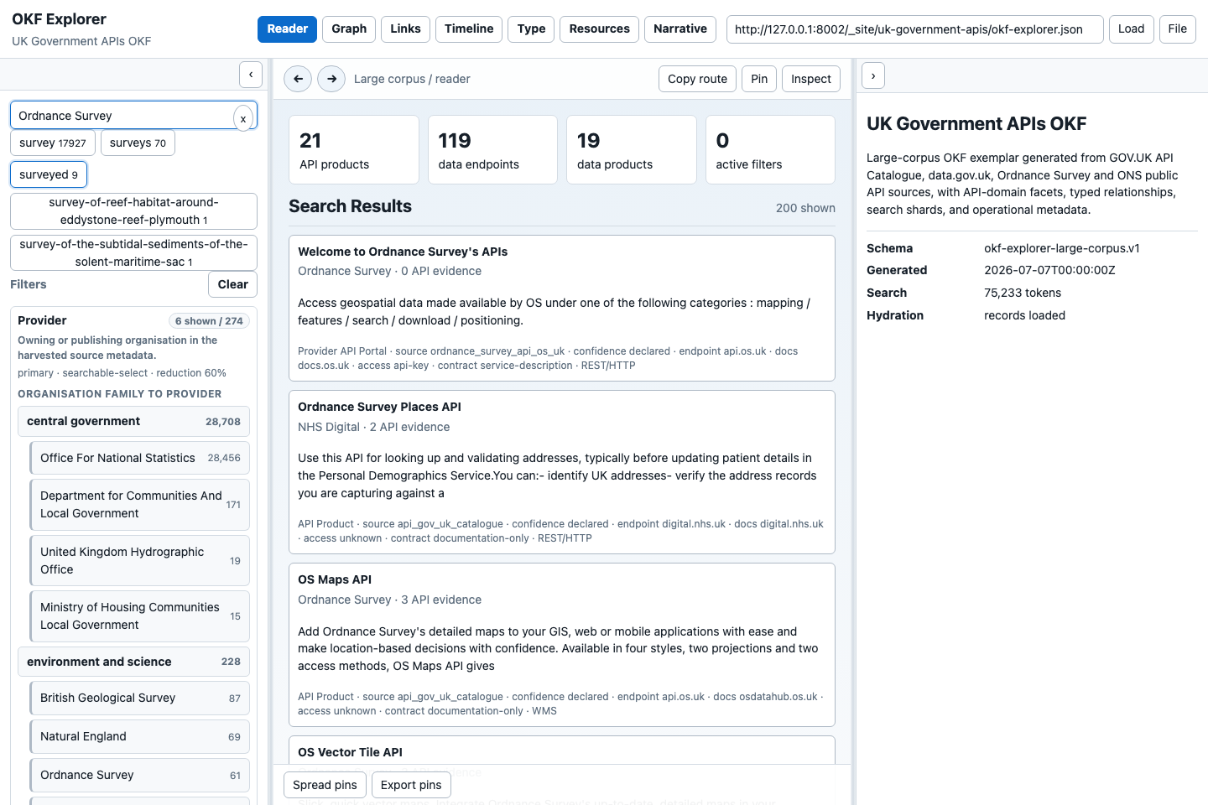Click the '200 shown' results count
1208x805 pixels.
coord(805,208)
